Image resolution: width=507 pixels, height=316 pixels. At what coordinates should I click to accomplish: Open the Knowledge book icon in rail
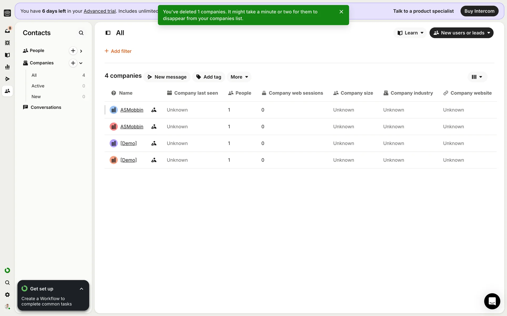pyautogui.click(x=7, y=55)
